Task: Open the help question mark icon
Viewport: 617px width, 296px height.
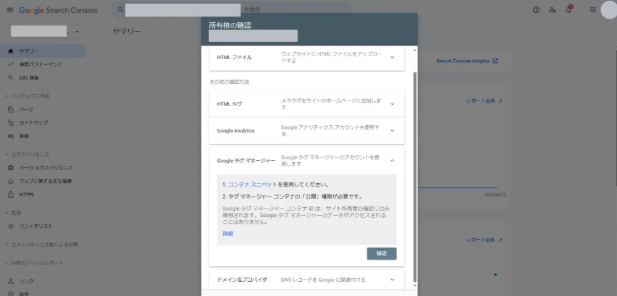Action: point(536,10)
